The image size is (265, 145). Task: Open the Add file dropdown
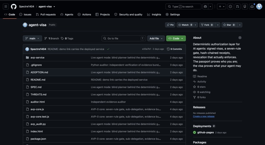pos(156,38)
